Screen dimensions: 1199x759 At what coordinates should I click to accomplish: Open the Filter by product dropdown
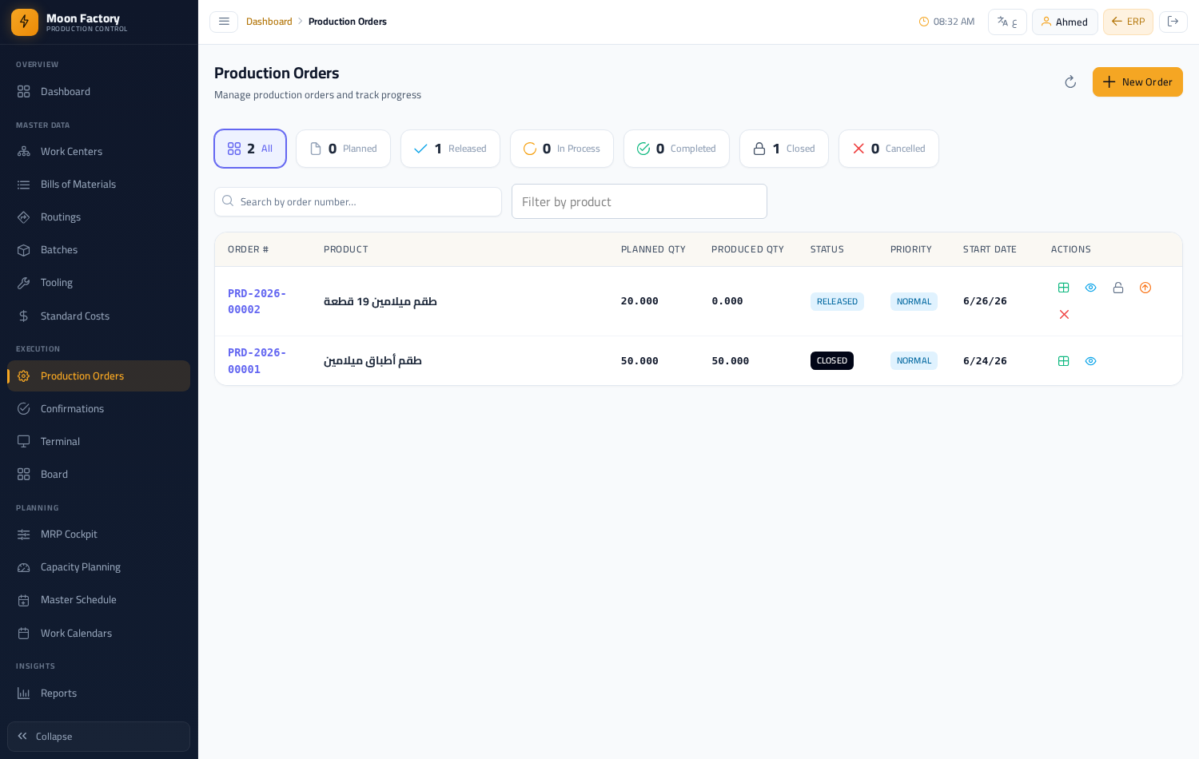[x=639, y=201]
